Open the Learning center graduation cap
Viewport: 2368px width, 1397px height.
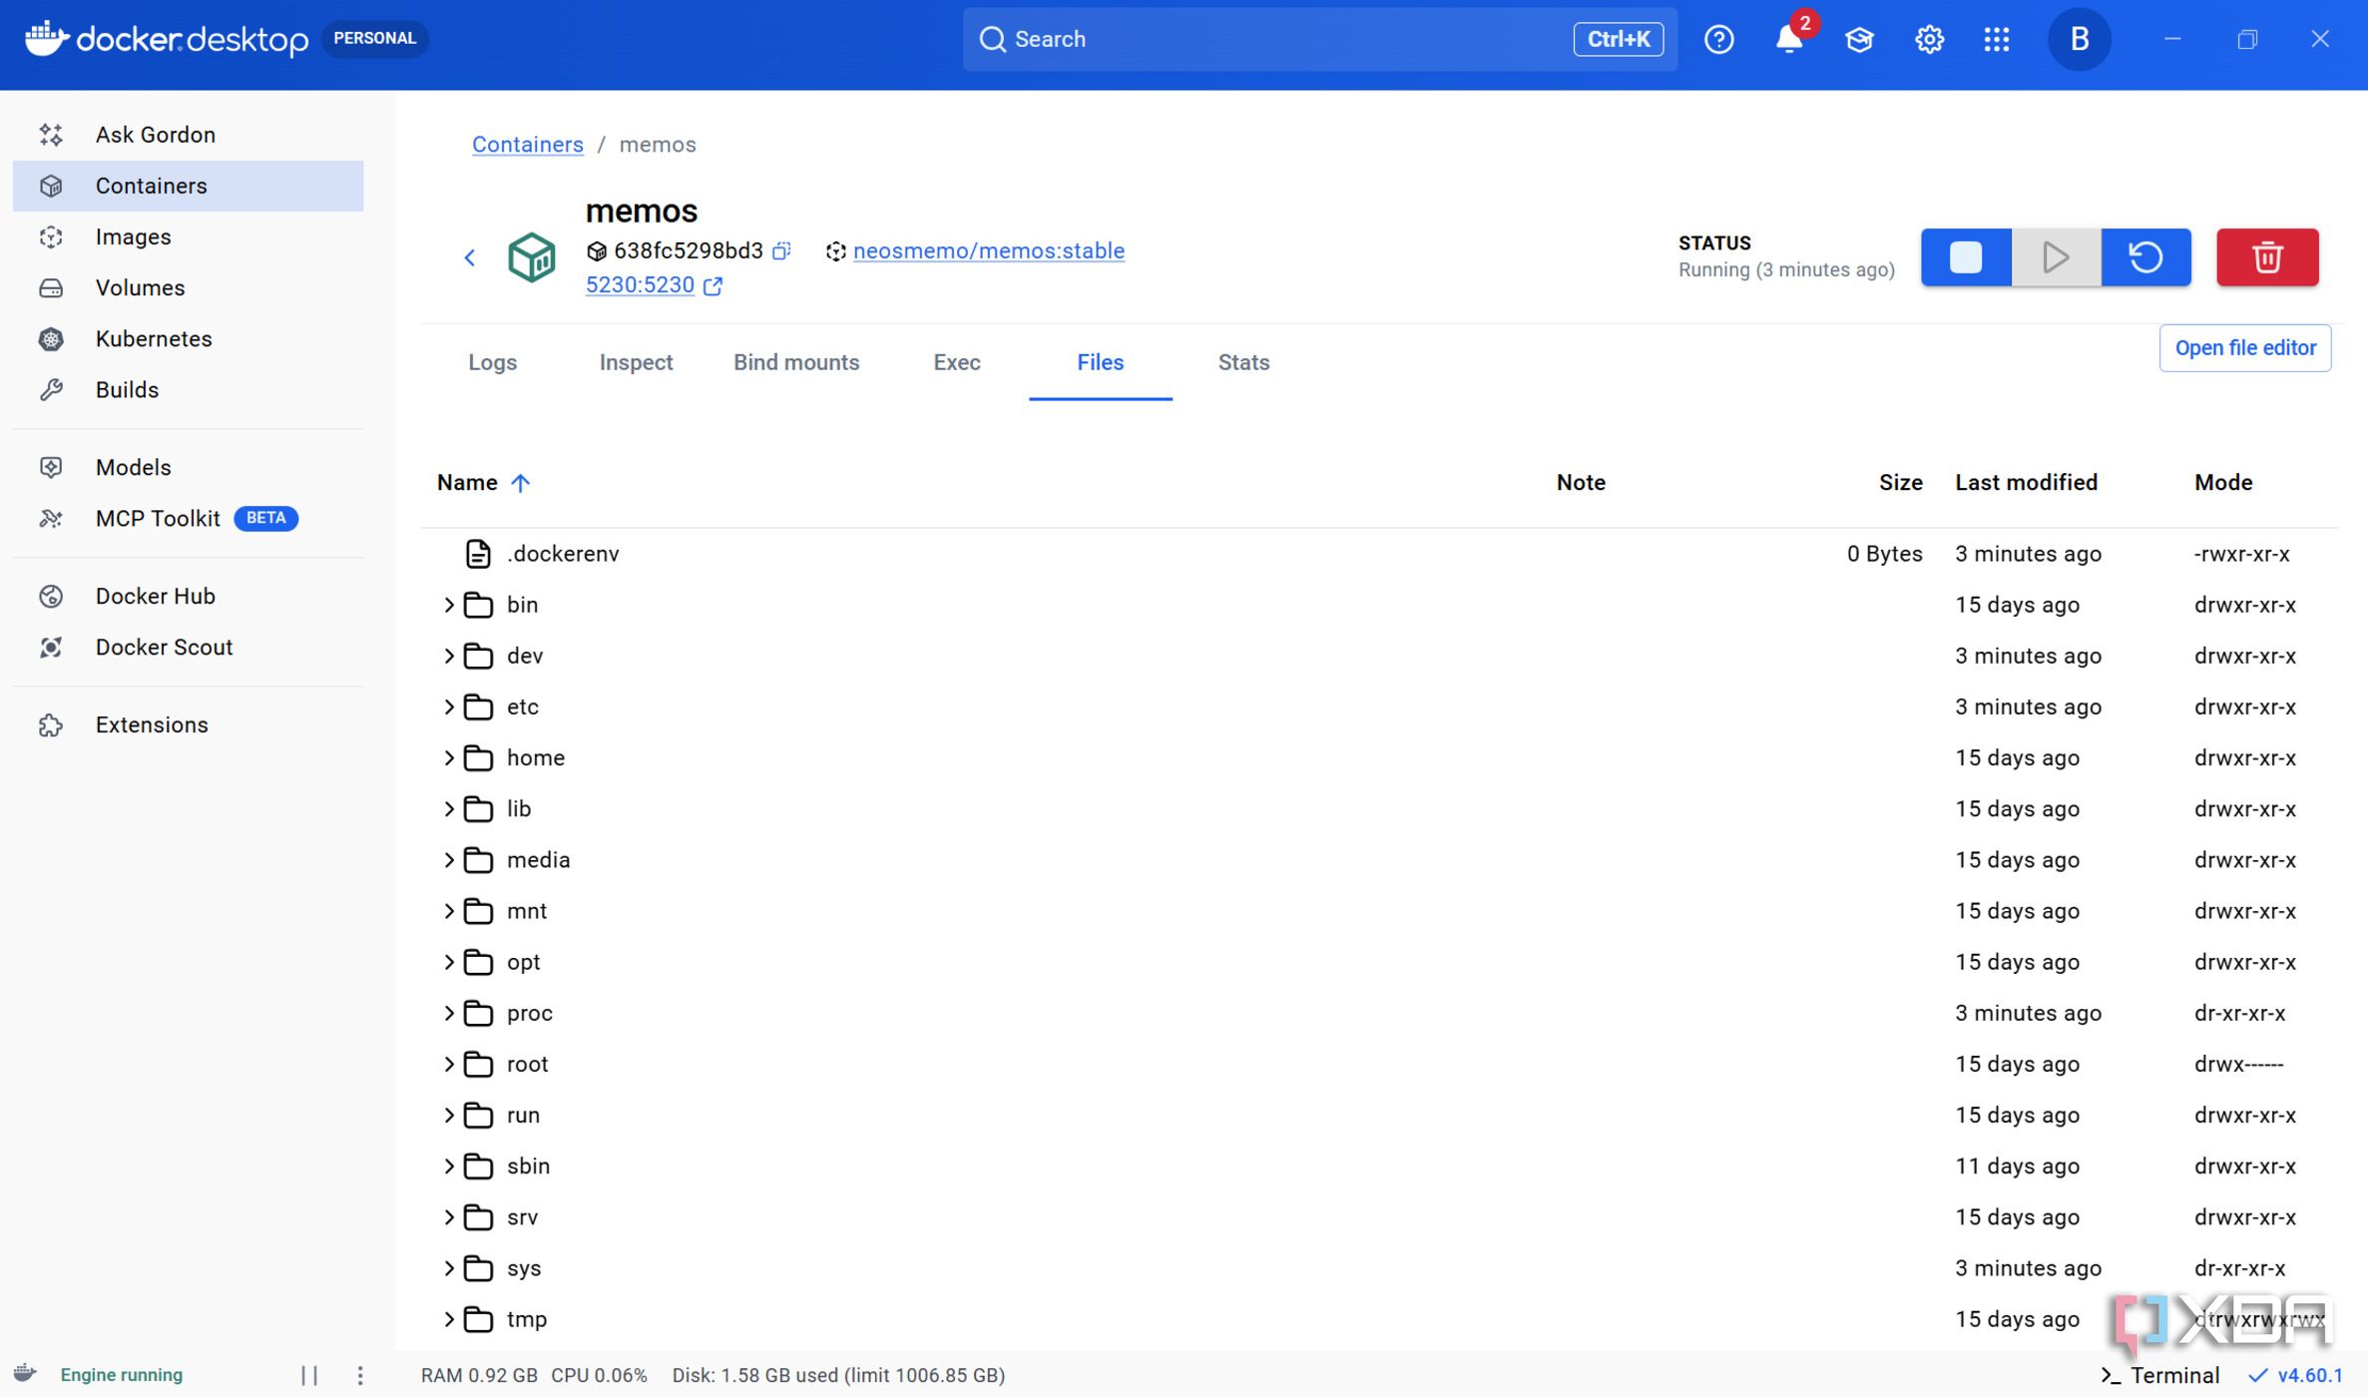pyautogui.click(x=1859, y=39)
